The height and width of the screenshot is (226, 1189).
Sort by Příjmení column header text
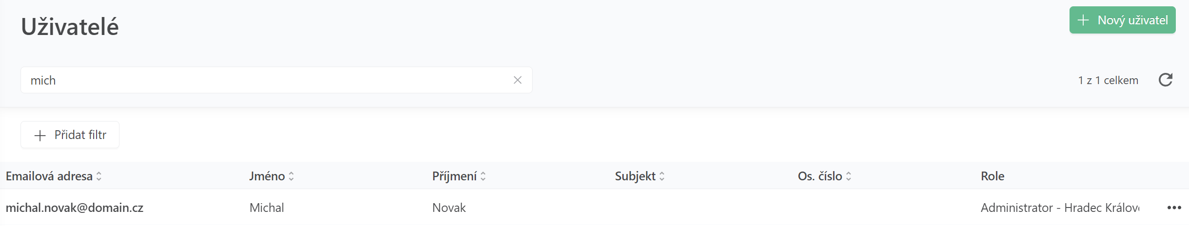click(x=454, y=176)
